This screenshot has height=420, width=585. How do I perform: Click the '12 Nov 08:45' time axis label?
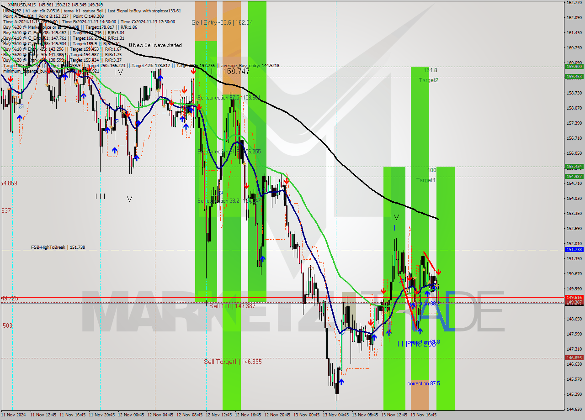(x=190, y=415)
